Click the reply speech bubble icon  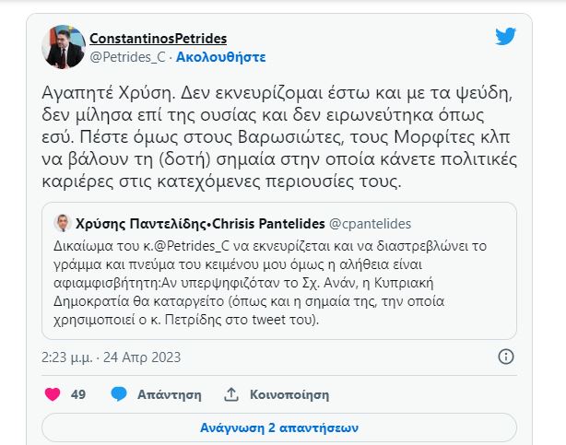tap(118, 393)
